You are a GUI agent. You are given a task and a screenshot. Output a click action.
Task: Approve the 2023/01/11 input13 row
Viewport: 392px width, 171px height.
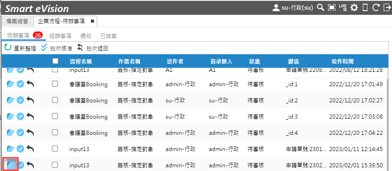[20, 149]
